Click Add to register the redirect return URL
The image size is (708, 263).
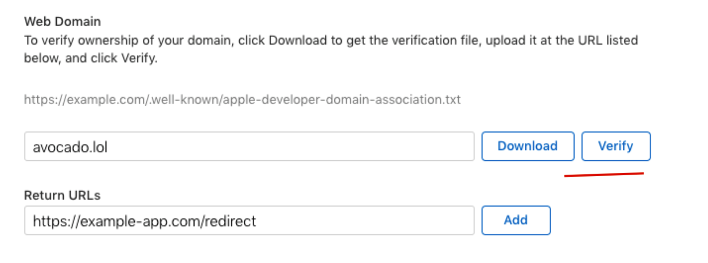(x=516, y=220)
